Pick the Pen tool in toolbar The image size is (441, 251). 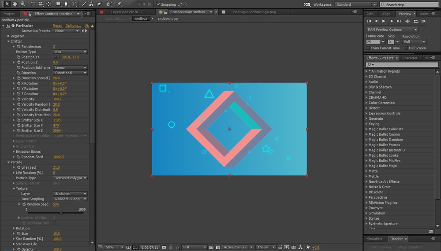tap(66, 4)
